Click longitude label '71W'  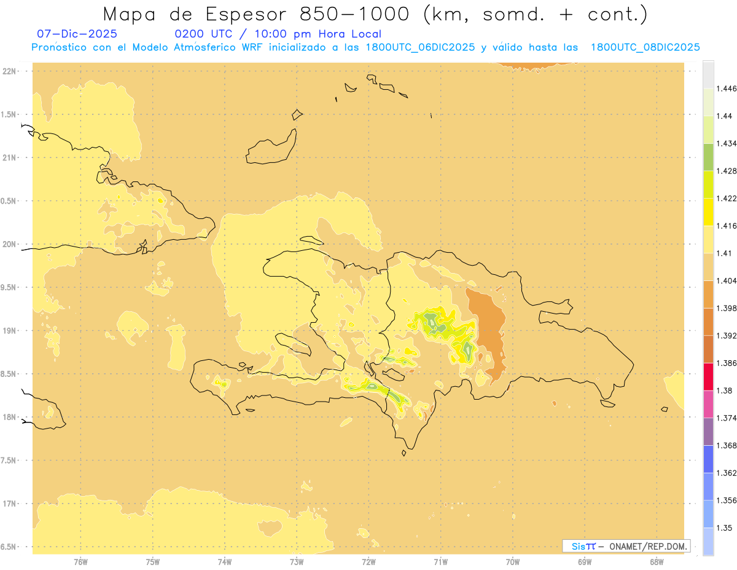(x=440, y=562)
